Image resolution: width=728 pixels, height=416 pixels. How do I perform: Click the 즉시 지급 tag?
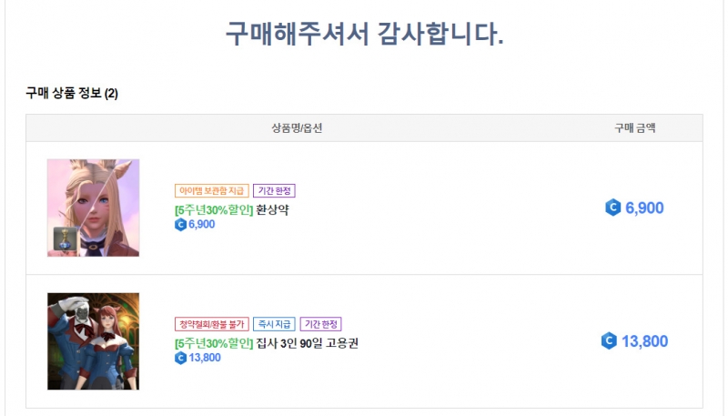point(274,324)
